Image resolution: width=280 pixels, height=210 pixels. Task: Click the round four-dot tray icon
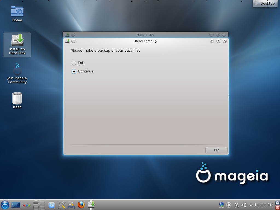[x=229, y=205]
